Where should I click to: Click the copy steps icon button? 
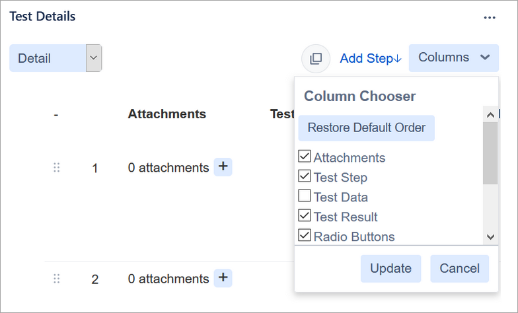[x=316, y=58]
